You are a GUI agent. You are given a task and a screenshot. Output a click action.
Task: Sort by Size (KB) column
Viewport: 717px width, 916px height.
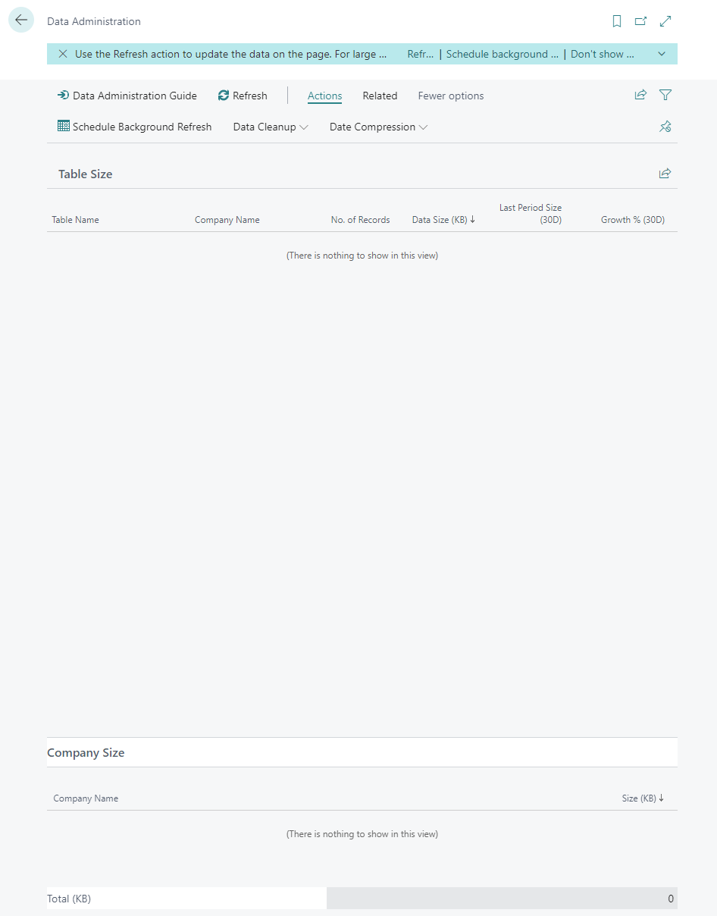click(643, 798)
